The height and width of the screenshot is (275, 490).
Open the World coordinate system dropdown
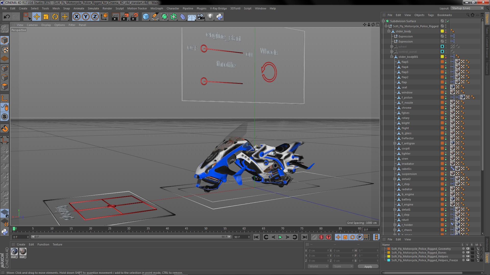[x=318, y=266]
